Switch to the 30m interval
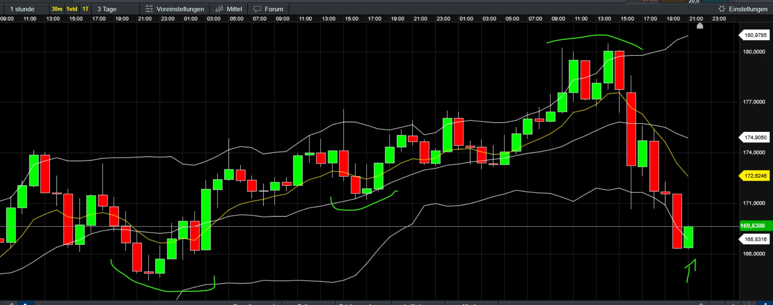Viewport: 773px width, 305px height. (x=57, y=9)
